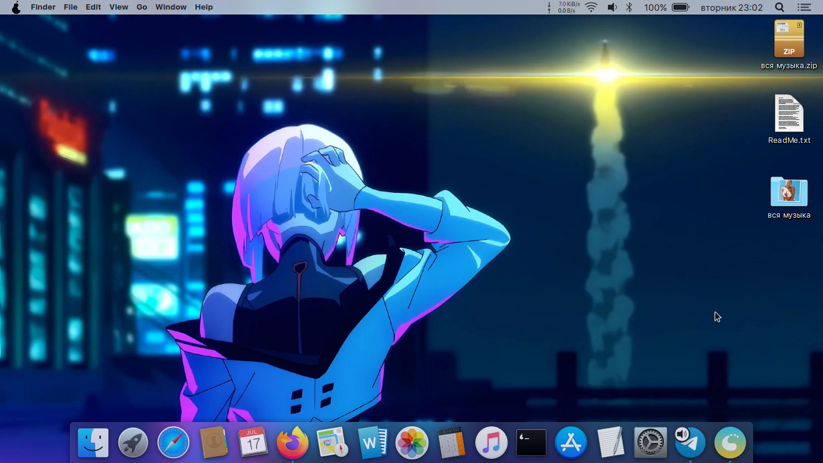Open the View menu
The image size is (823, 463).
point(119,7)
